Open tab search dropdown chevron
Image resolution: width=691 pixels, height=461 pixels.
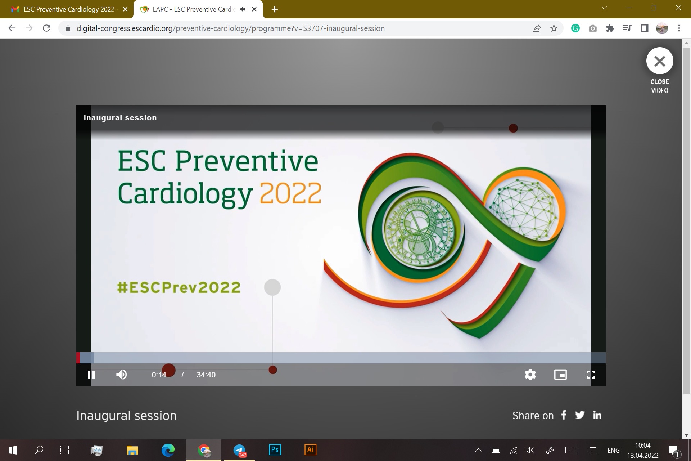[604, 8]
